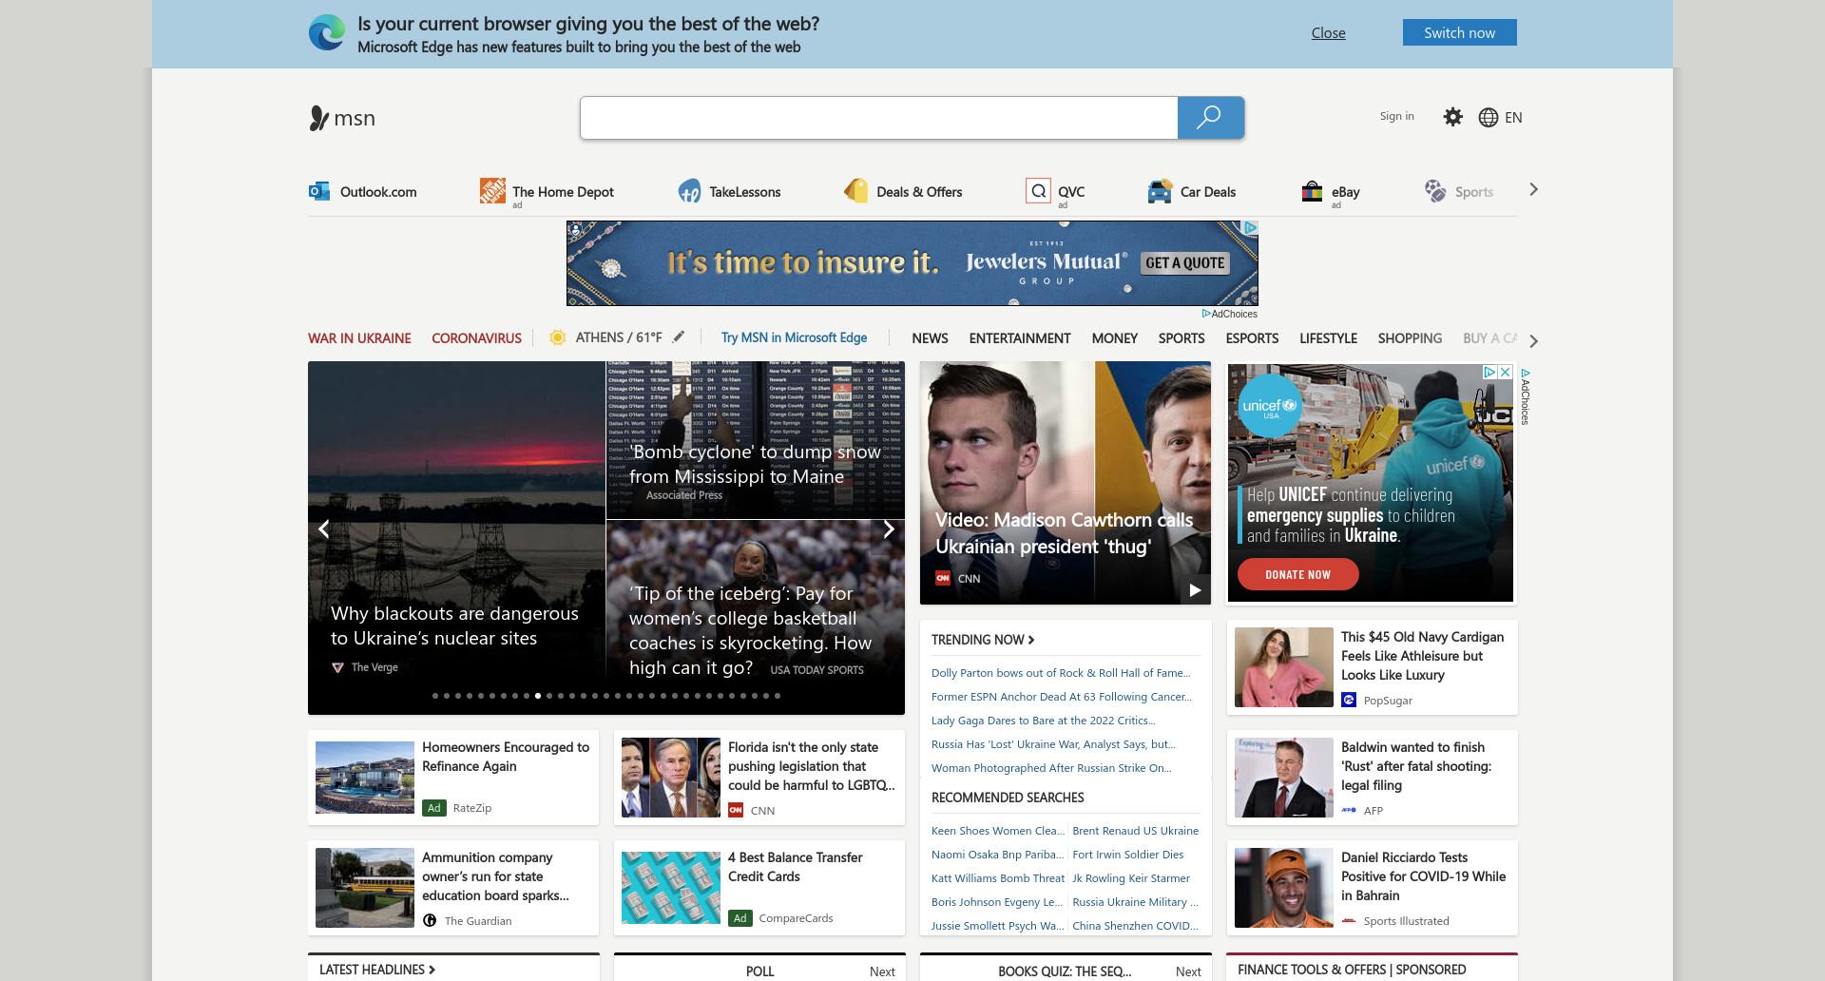1825x981 pixels.
Task: Open Dolly Parton trending link
Action: (x=1061, y=673)
